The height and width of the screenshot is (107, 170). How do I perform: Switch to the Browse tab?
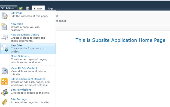[38, 8]
